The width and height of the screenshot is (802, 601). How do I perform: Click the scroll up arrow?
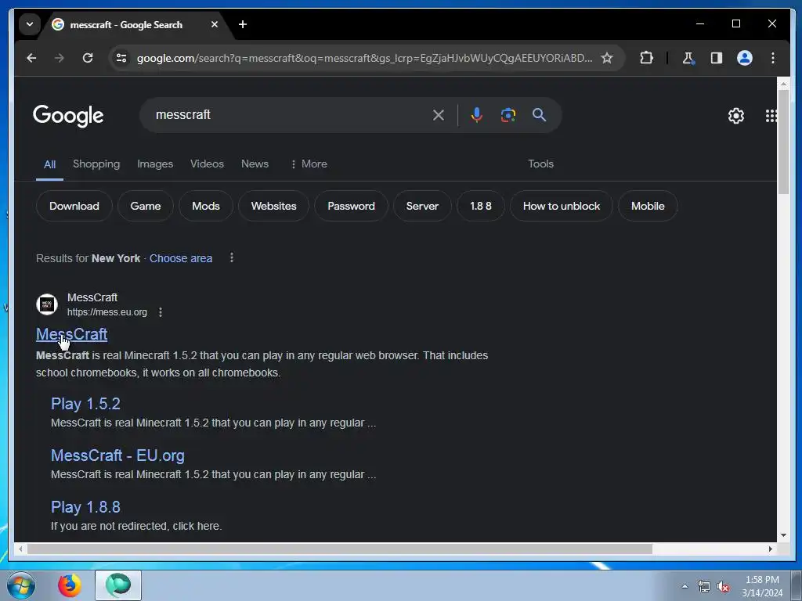pyautogui.click(x=783, y=83)
